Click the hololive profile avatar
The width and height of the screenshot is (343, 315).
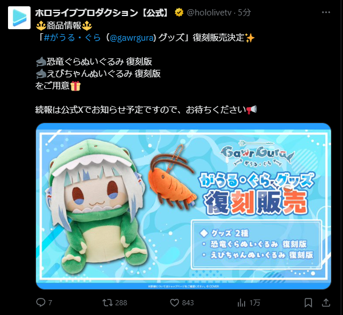pyautogui.click(x=19, y=18)
